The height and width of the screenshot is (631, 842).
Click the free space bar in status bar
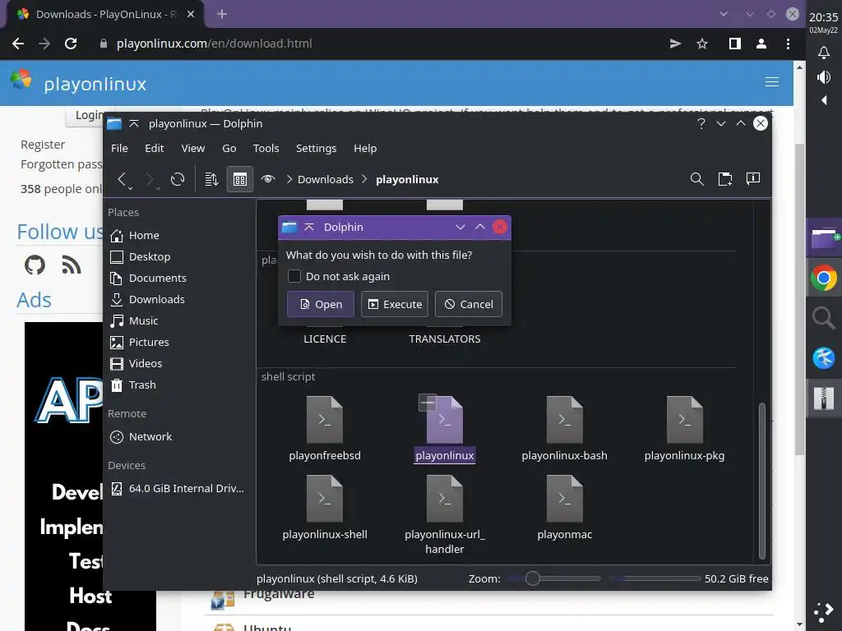coord(654,578)
